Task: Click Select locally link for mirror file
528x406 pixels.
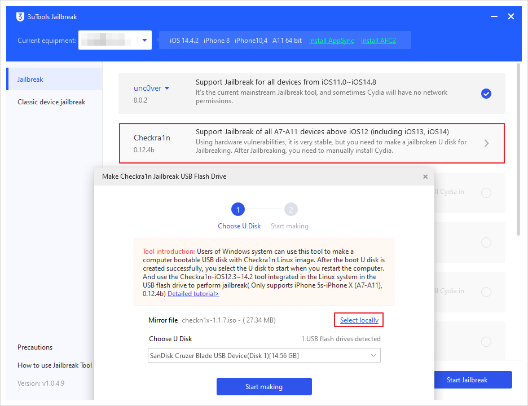Action: [359, 320]
